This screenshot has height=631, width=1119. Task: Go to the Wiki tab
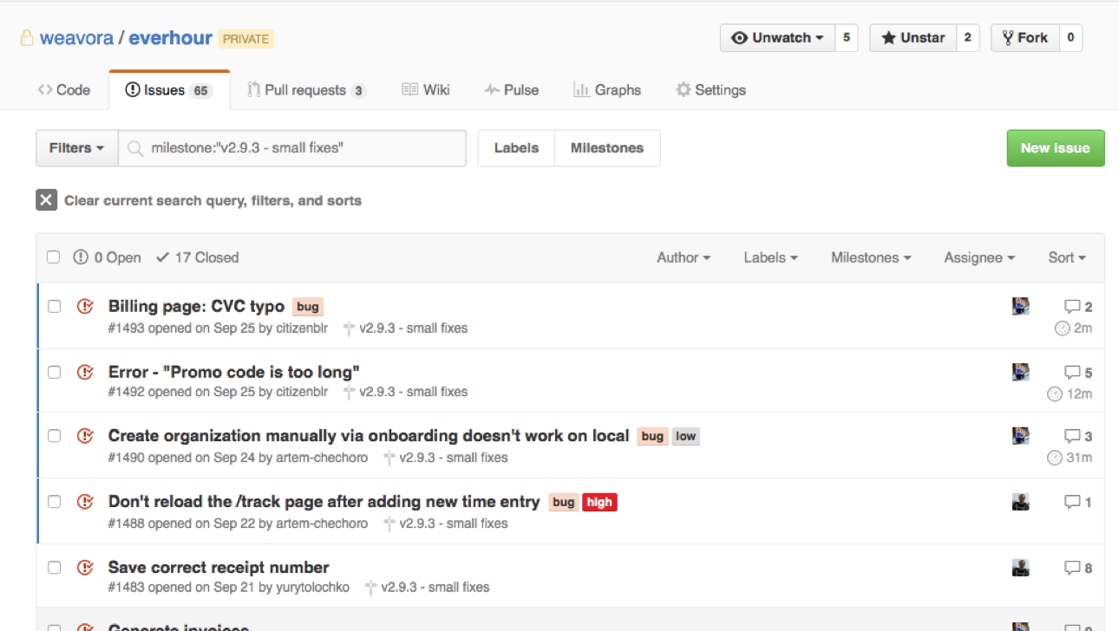[x=426, y=90]
